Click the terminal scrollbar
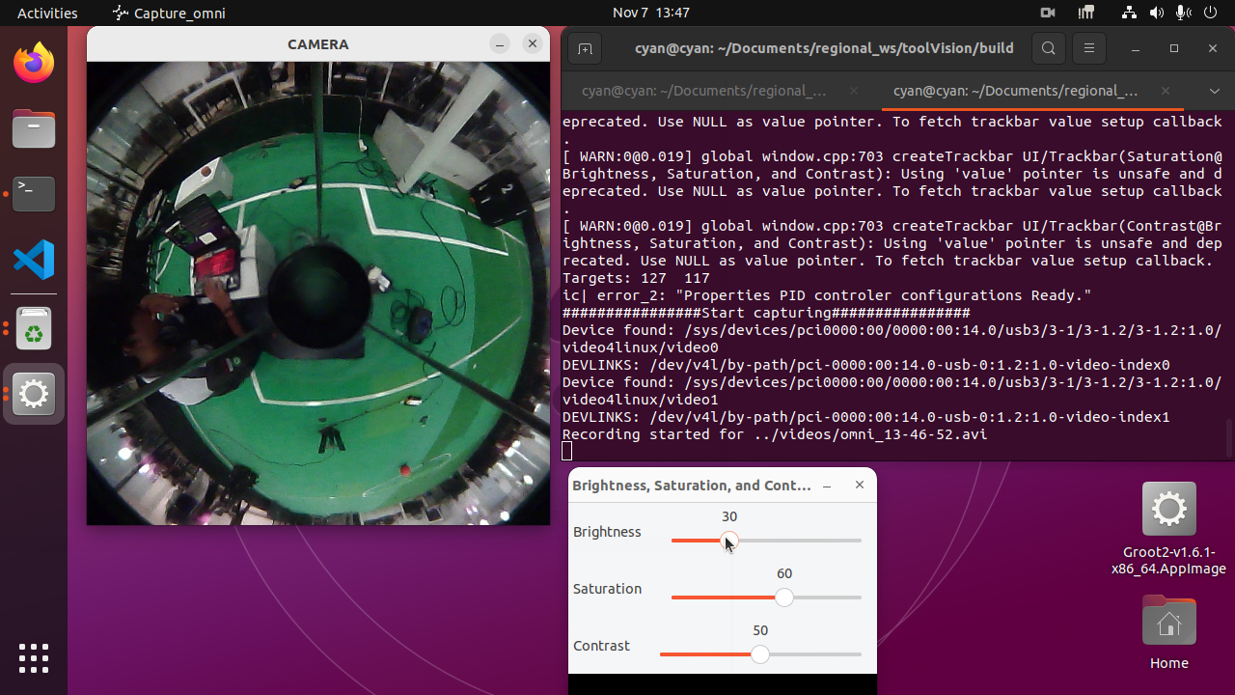 1229,438
